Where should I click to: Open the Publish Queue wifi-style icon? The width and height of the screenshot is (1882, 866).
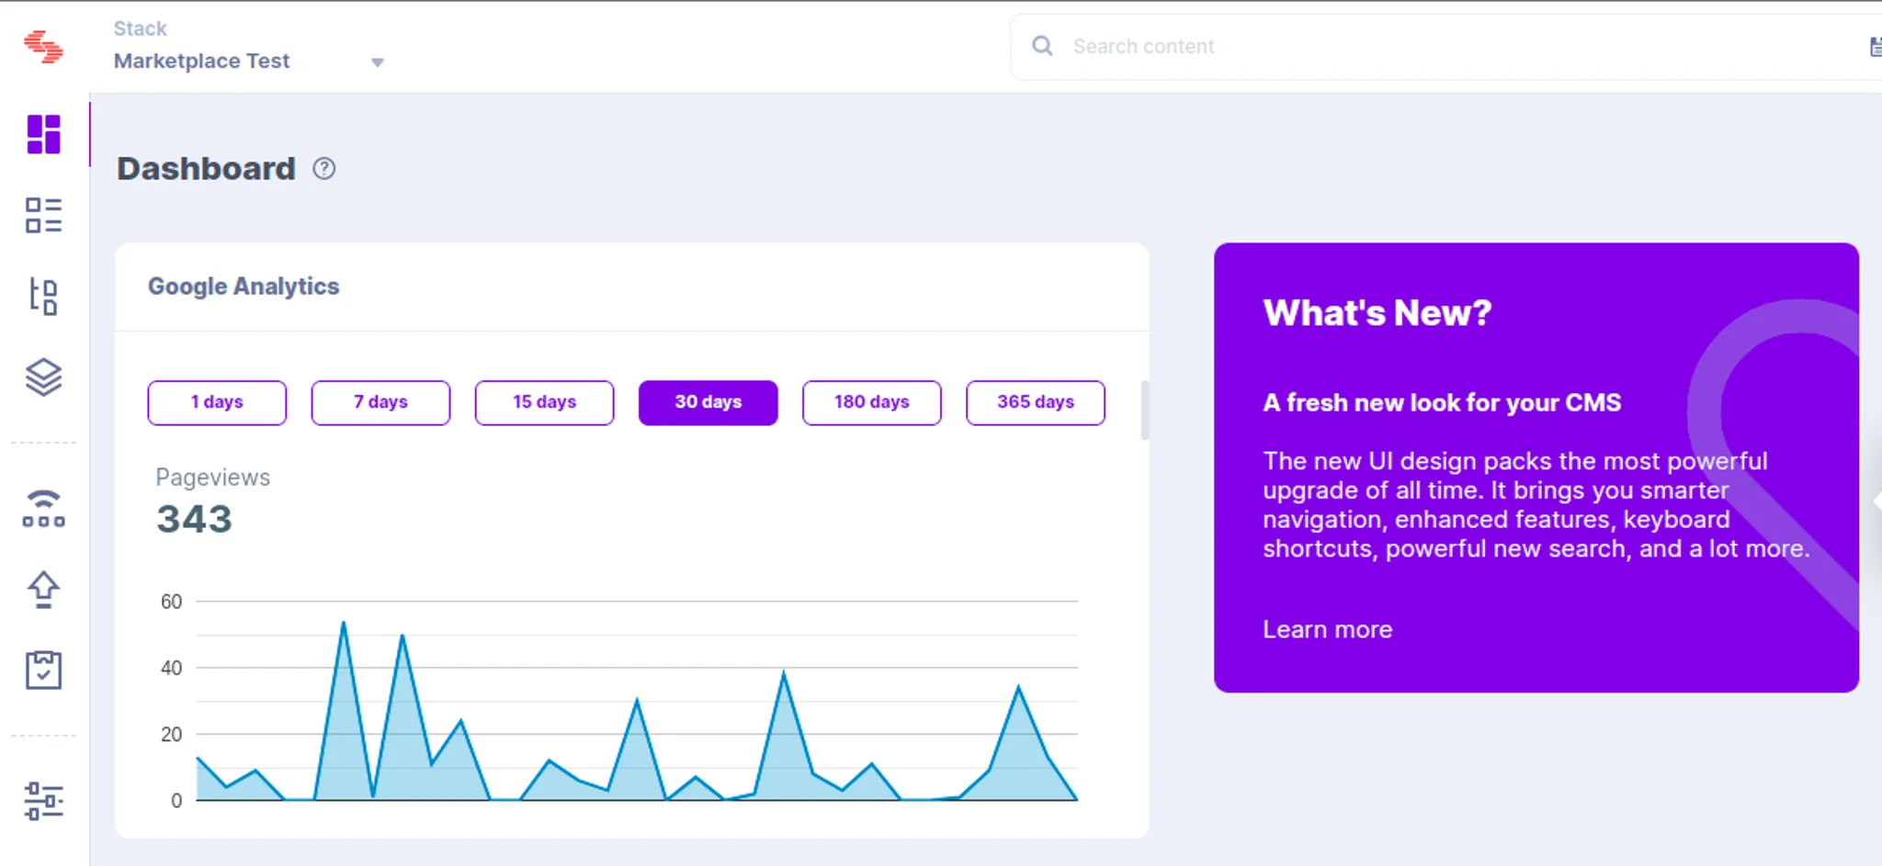tap(43, 509)
